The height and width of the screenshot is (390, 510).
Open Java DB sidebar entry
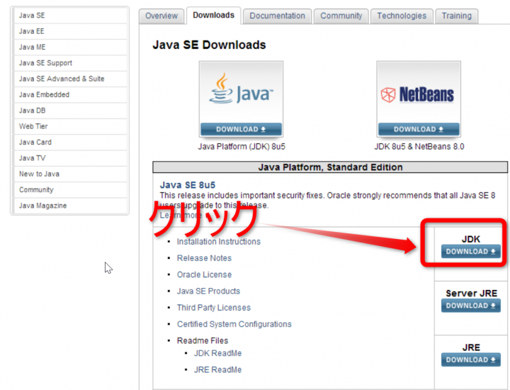click(70, 111)
